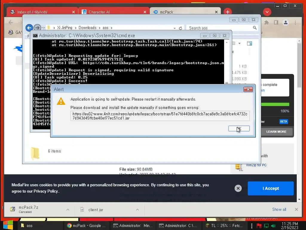This screenshot has width=306, height=230.
Task: Click the cmd.exe title bar icon
Action: [x=35, y=36]
